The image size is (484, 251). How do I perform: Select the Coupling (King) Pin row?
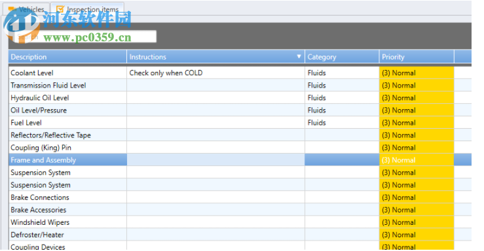point(240,148)
